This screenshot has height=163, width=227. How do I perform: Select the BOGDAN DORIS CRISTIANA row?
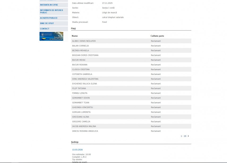click(x=85, y=55)
